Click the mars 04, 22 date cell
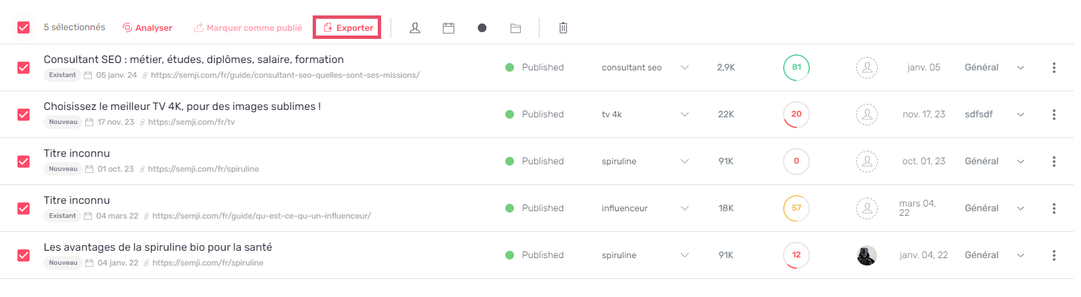 tap(917, 208)
